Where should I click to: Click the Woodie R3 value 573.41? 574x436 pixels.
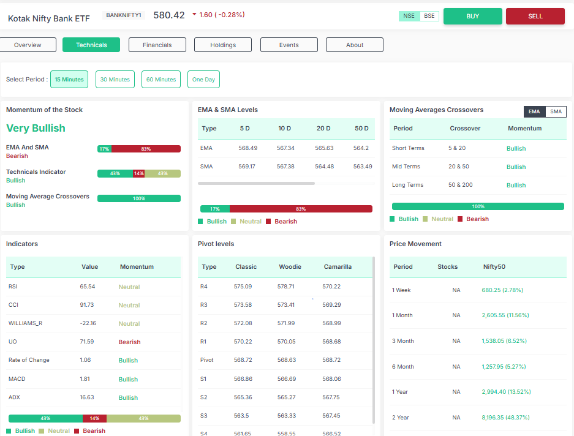tap(286, 304)
